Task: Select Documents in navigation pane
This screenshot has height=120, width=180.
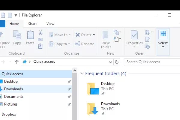Action: [36, 97]
